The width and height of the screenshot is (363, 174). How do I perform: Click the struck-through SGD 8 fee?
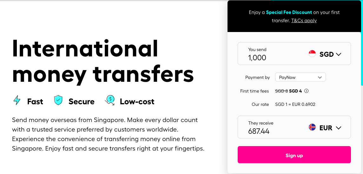coord(281,91)
